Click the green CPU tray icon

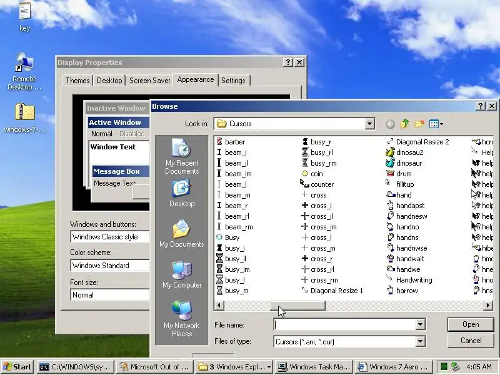tap(444, 367)
